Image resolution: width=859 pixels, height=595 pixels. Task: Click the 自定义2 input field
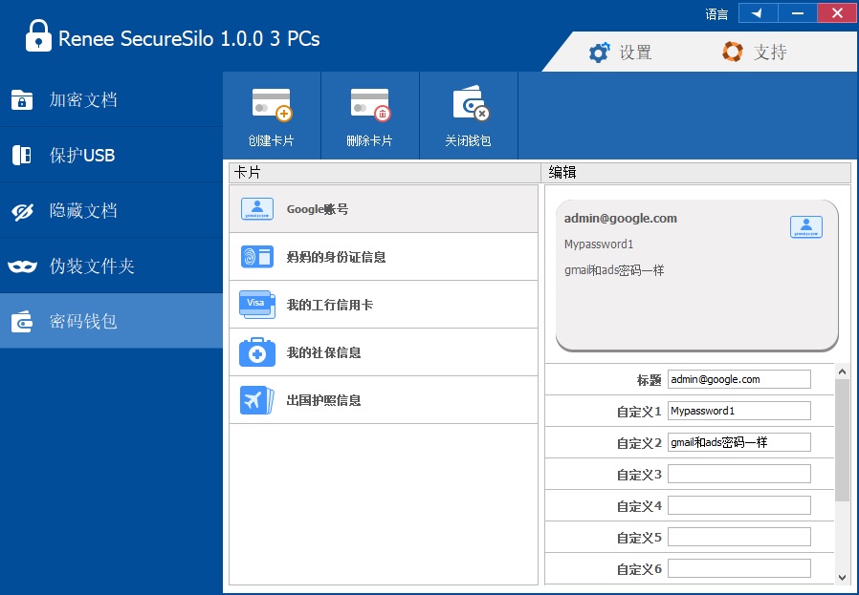click(739, 442)
